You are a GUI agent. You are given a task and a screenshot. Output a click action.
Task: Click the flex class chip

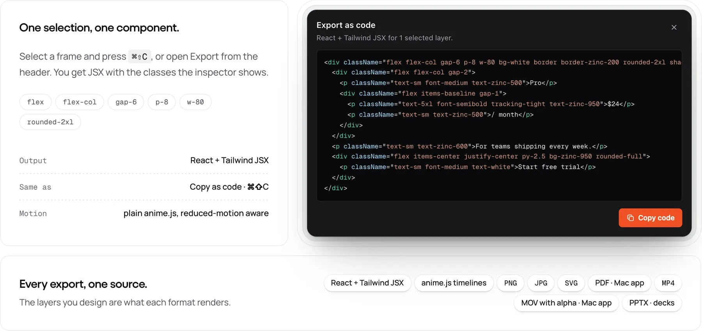35,102
